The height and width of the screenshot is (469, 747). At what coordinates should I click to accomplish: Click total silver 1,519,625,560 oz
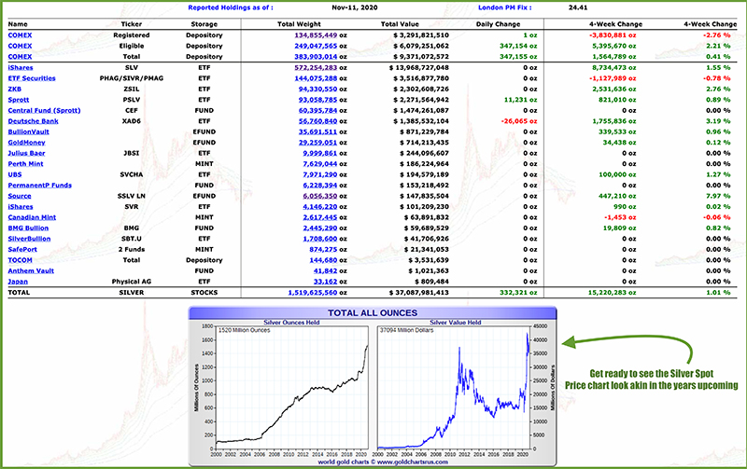coord(313,293)
